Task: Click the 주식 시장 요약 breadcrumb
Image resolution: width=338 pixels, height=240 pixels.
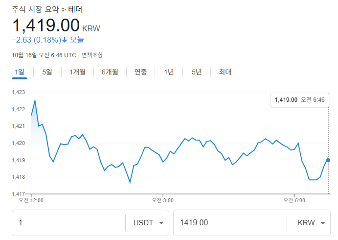Action: (35, 9)
